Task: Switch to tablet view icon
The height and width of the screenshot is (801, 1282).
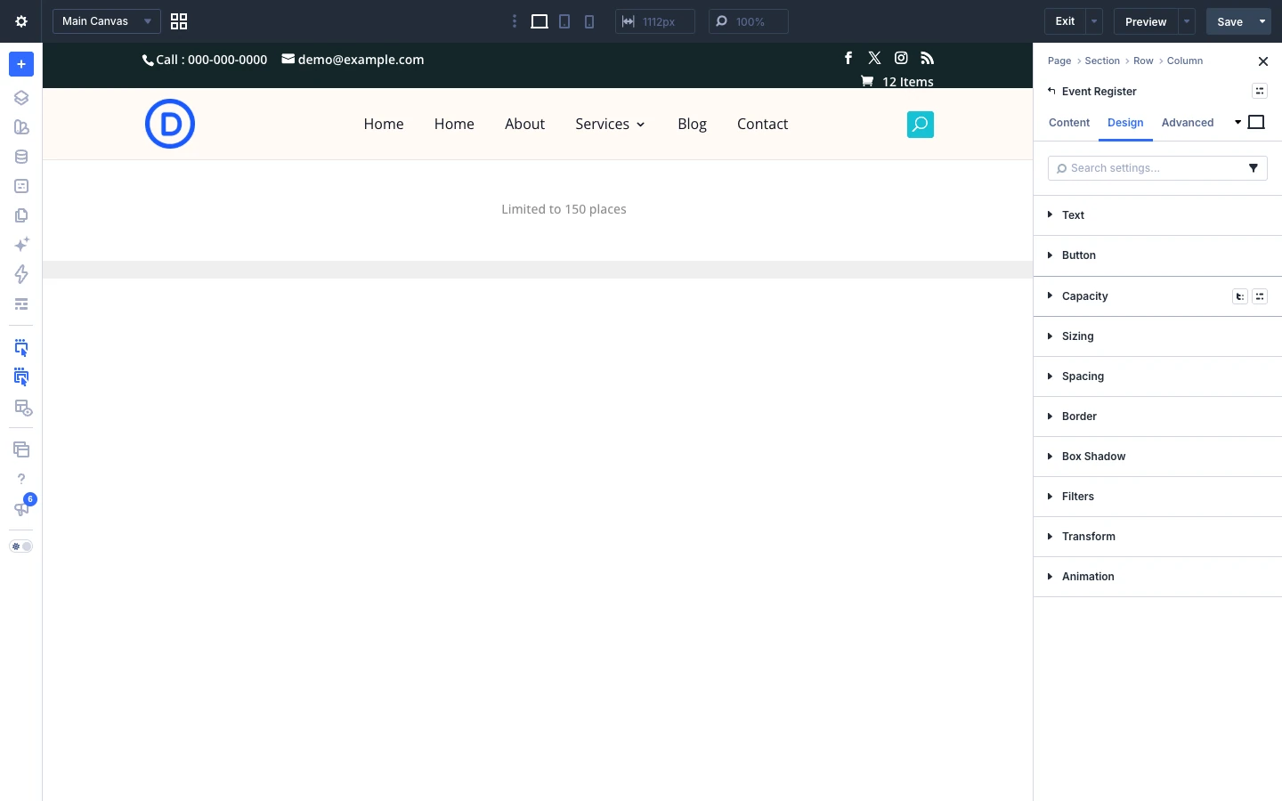Action: [564, 21]
